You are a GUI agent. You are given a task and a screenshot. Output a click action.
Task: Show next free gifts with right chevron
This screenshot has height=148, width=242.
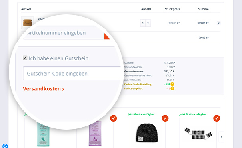click(221, 137)
